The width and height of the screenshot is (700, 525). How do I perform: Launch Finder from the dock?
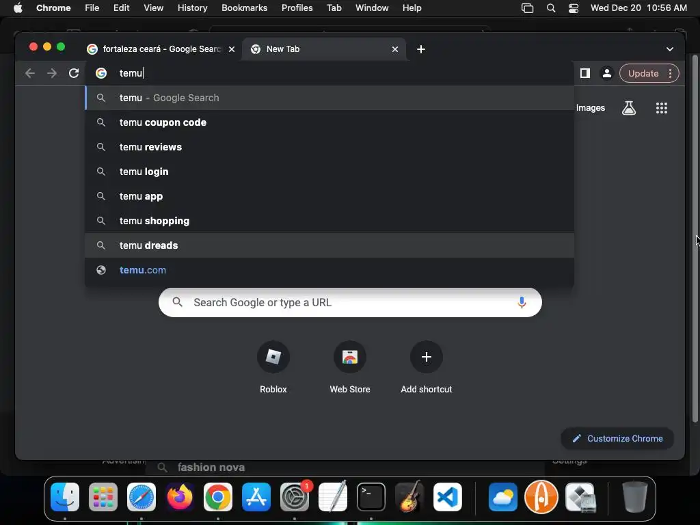click(x=65, y=497)
